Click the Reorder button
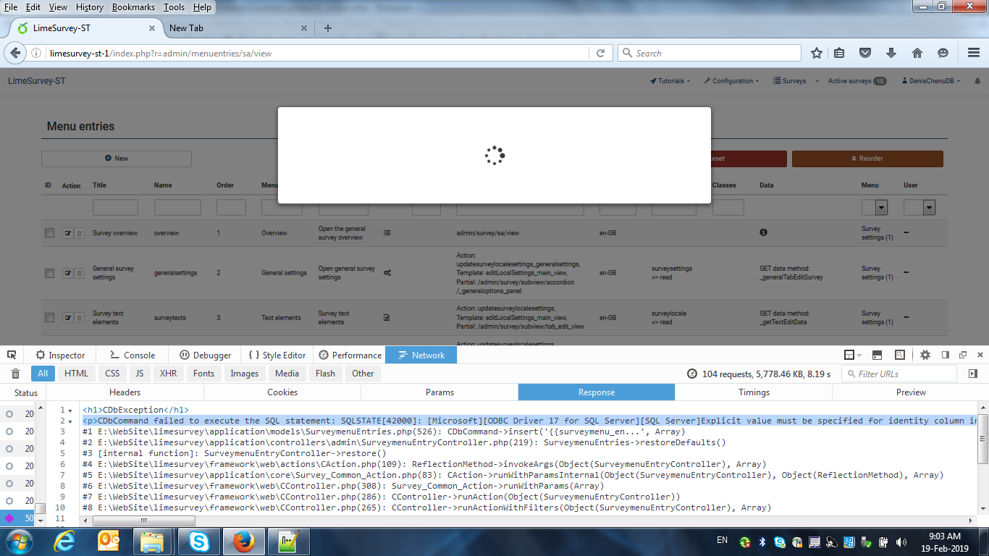This screenshot has width=989, height=556. (x=867, y=159)
